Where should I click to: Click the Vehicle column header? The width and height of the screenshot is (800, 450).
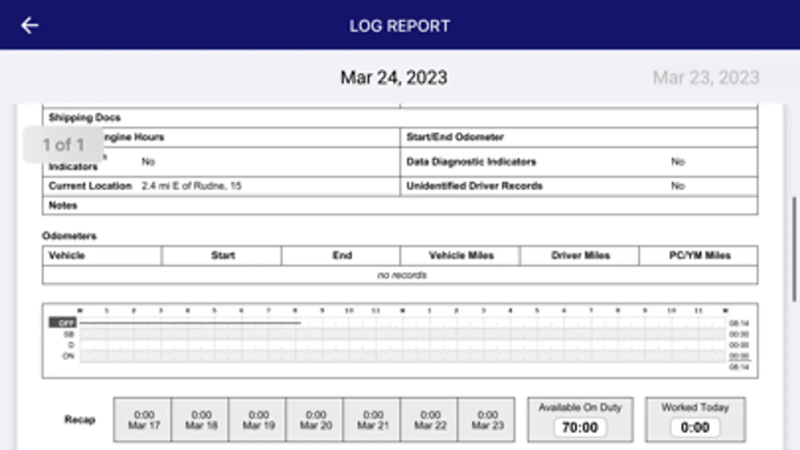click(102, 255)
